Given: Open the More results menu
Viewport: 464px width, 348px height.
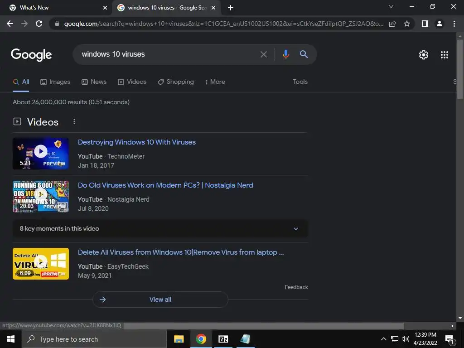Looking at the screenshot, I should click(x=215, y=82).
